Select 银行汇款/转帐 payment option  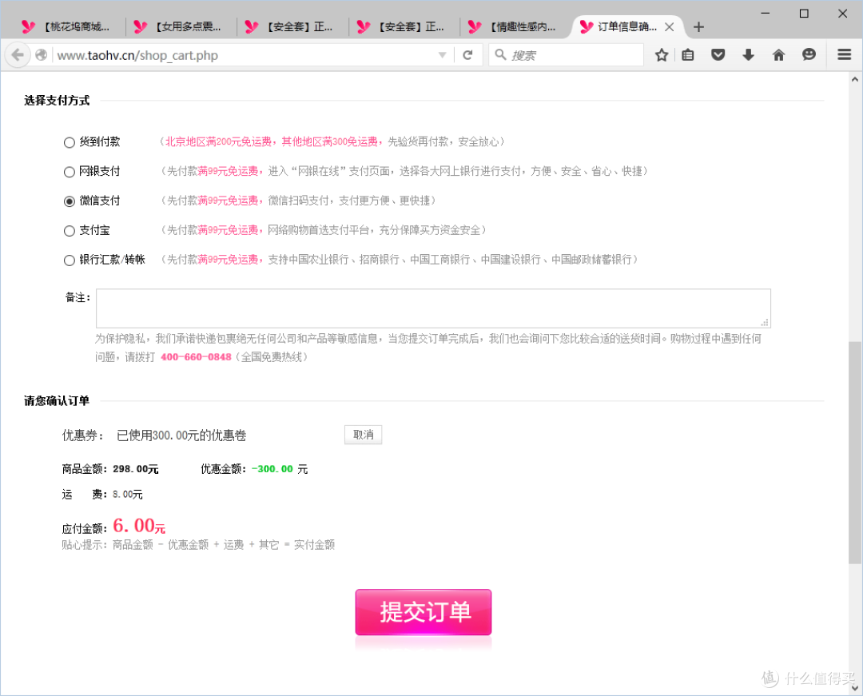pyautogui.click(x=70, y=261)
